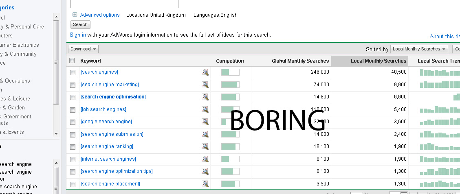Click magnifier icon beside search engine marketing

[x=205, y=85]
